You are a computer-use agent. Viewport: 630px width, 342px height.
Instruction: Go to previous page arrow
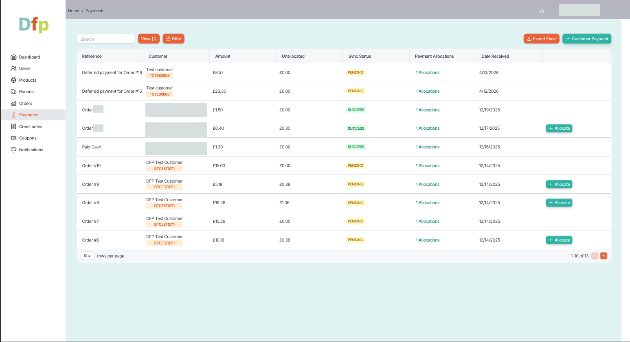pos(595,256)
